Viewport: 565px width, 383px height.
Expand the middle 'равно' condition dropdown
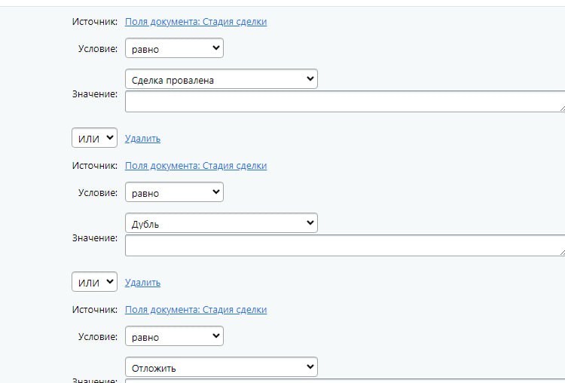pyautogui.click(x=174, y=192)
